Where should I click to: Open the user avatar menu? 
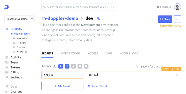177,7
